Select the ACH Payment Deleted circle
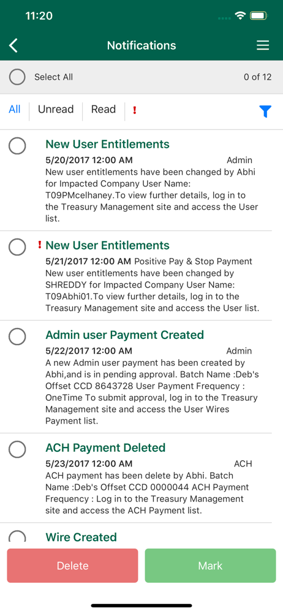This screenshot has width=283, height=613. click(17, 449)
